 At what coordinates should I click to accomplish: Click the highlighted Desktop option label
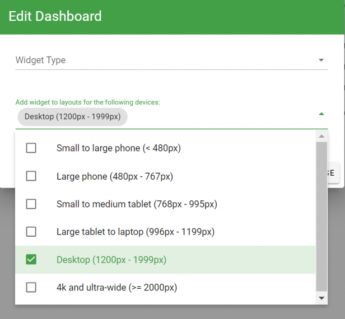point(111,260)
